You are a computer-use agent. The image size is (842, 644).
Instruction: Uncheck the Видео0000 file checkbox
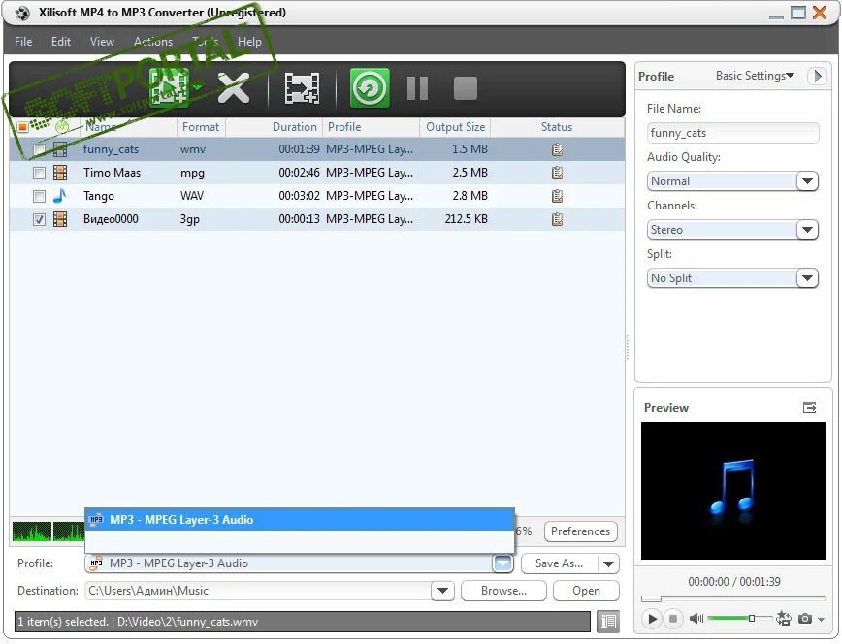point(39,219)
